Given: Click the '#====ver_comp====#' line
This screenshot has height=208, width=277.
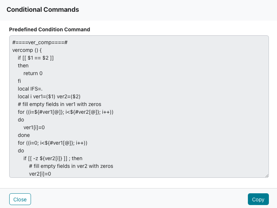Looking at the screenshot, I should 40,42.
